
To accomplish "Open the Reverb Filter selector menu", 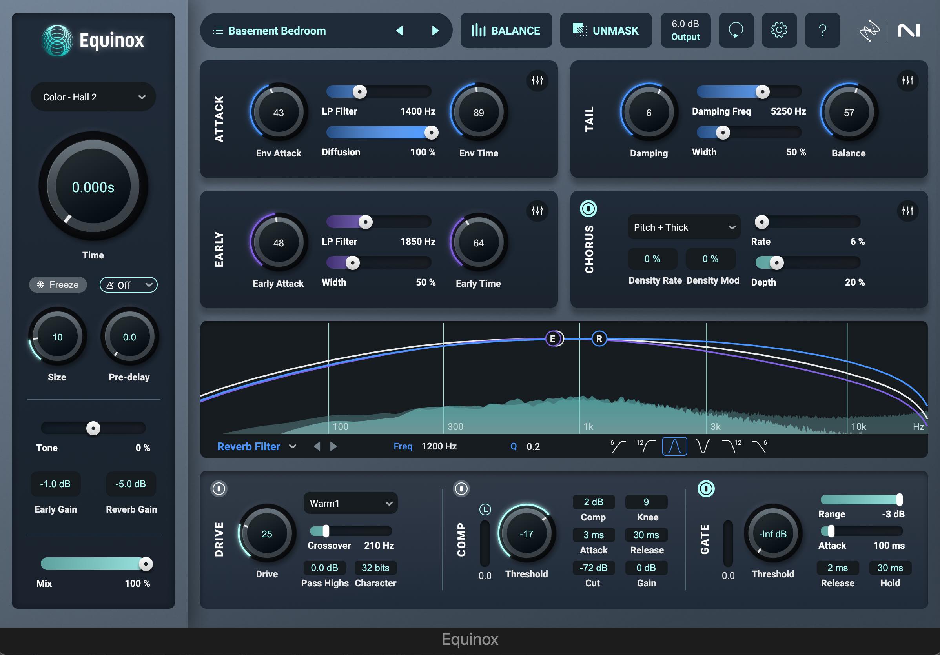I will [256, 446].
